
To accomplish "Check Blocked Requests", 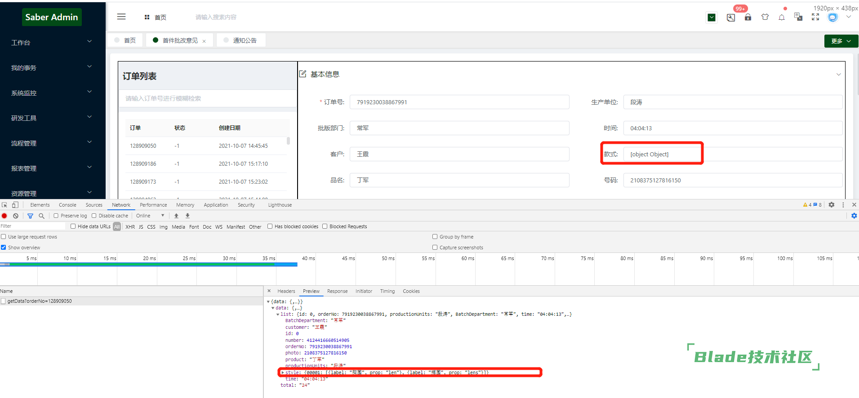I will pyautogui.click(x=325, y=226).
